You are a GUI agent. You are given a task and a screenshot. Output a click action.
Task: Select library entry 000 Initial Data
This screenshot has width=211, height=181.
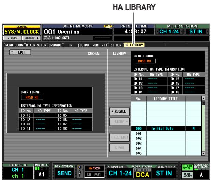pos(166,129)
